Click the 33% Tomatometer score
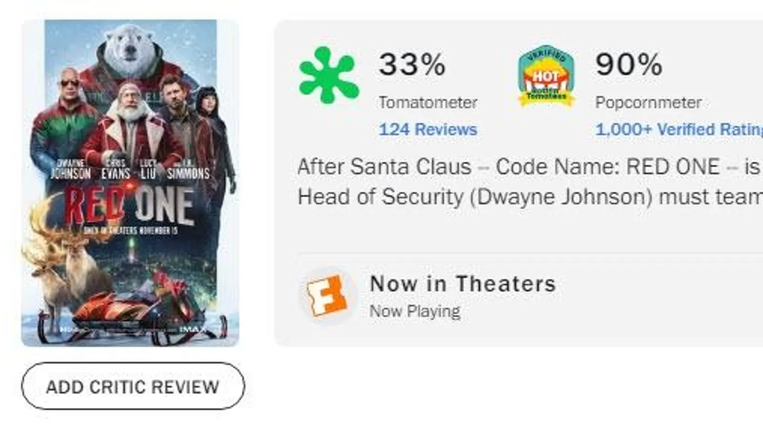763x428 pixels. click(x=412, y=64)
